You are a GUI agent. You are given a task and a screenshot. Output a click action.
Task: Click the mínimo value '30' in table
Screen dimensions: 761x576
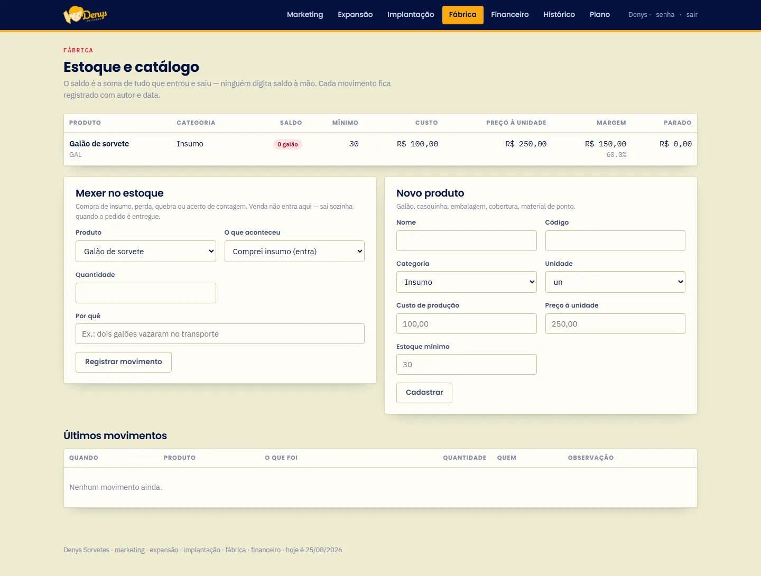(x=354, y=144)
